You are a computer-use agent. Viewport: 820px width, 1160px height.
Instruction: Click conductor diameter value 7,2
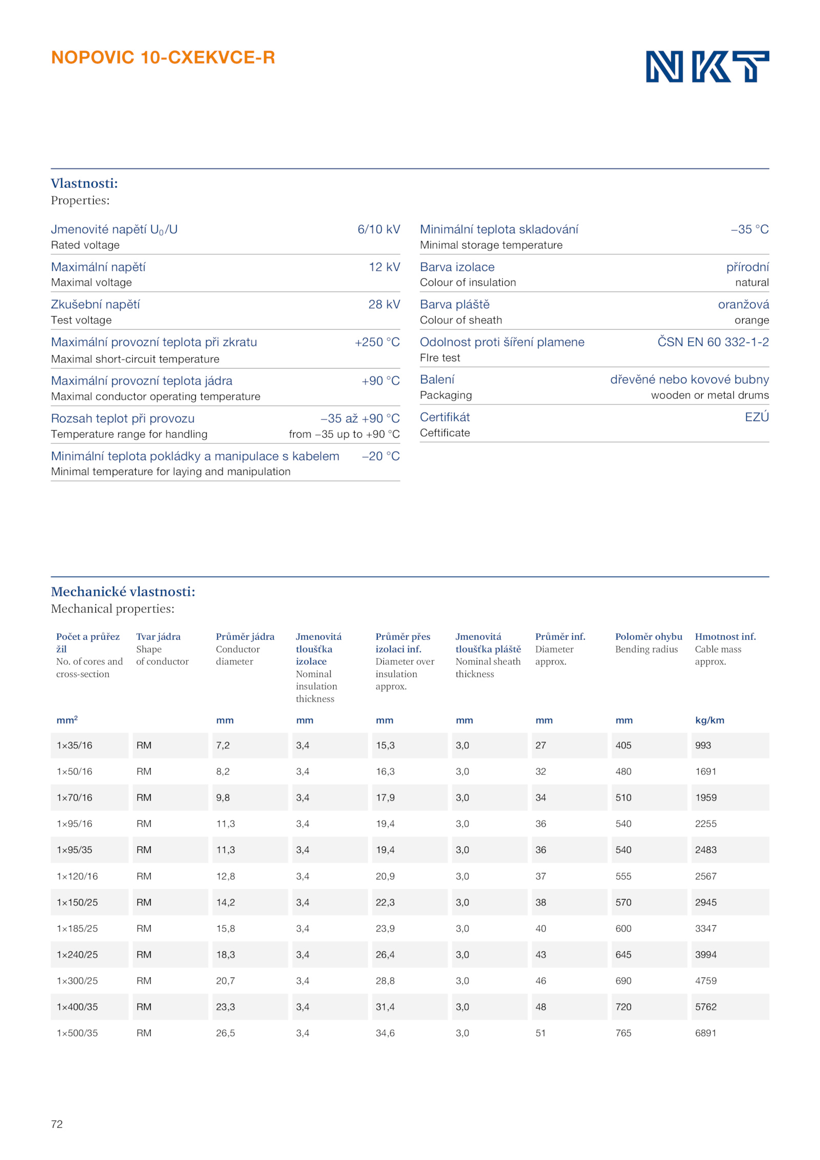click(x=223, y=745)
